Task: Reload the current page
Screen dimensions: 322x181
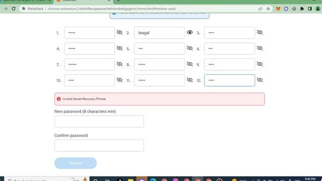Action: (14, 9)
